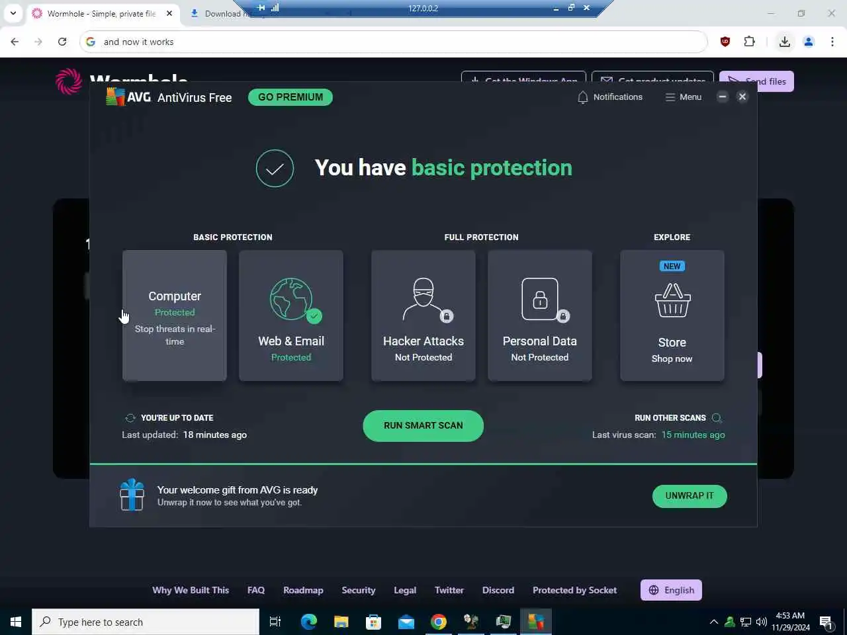Switch to Wormhole browser tab
This screenshot has width=847, height=635.
point(101,13)
